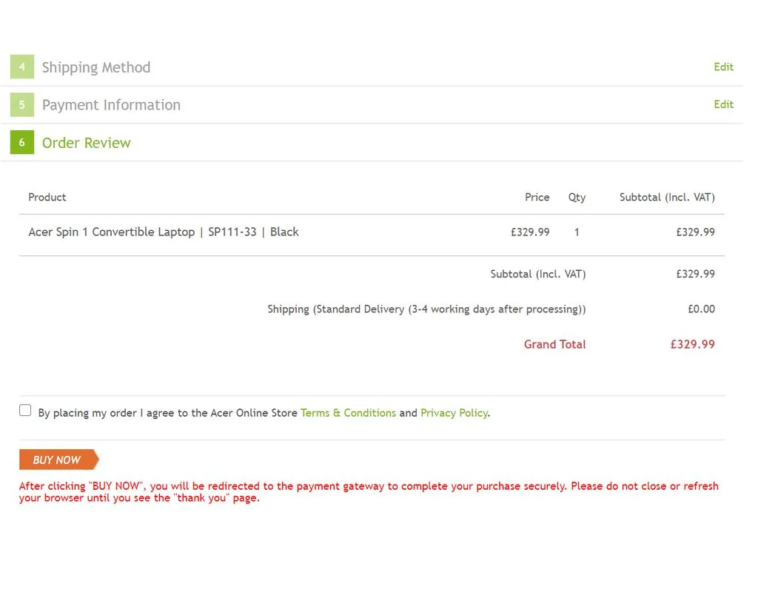
Task: Expand the Payment Information section heading
Action: click(111, 105)
